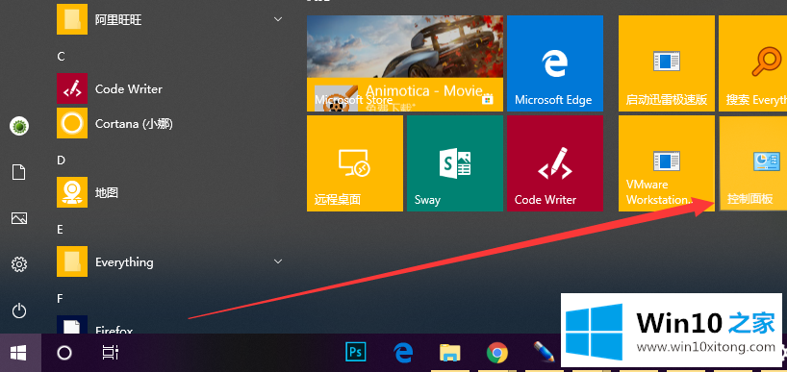Image resolution: width=787 pixels, height=372 pixels.
Task: Open the Everything folder in app list
Action: point(170,261)
